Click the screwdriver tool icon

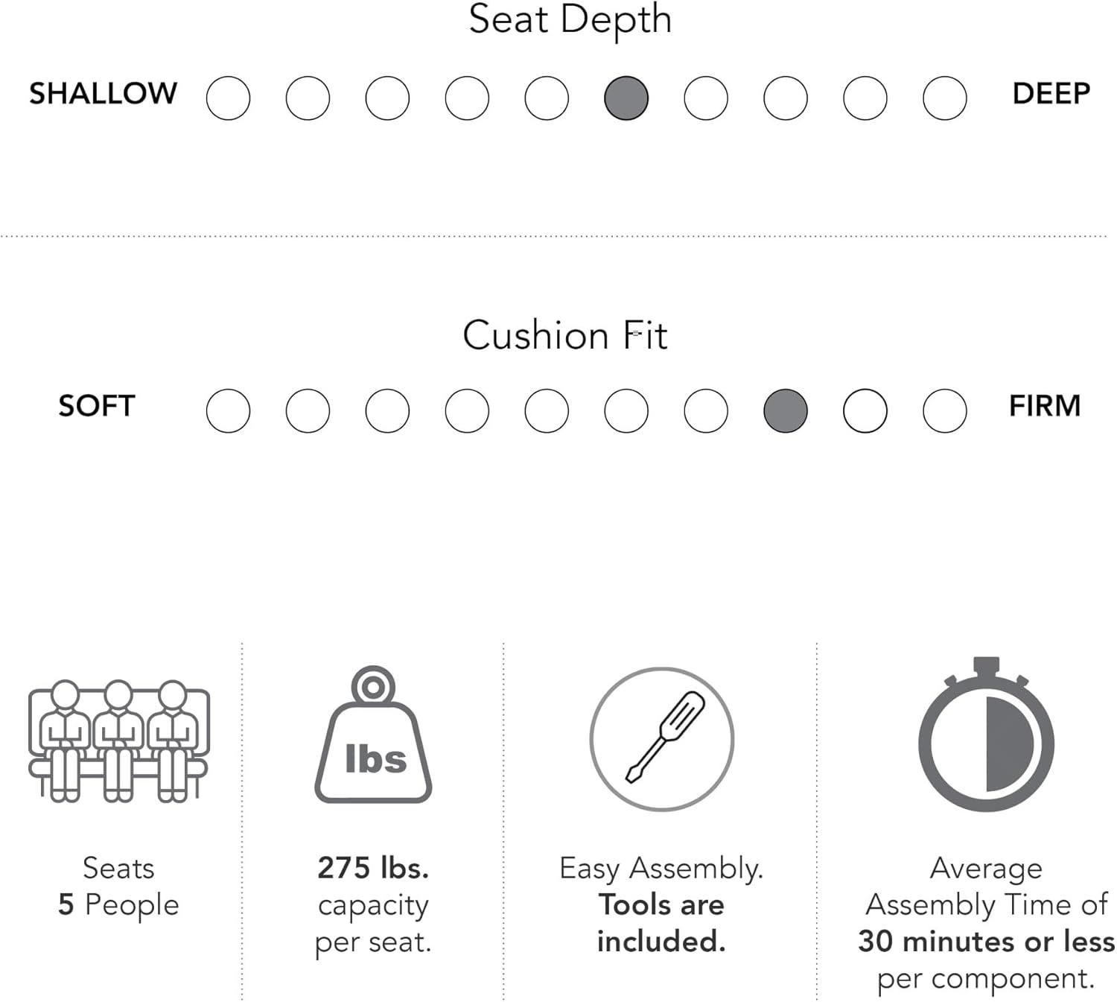tap(662, 738)
